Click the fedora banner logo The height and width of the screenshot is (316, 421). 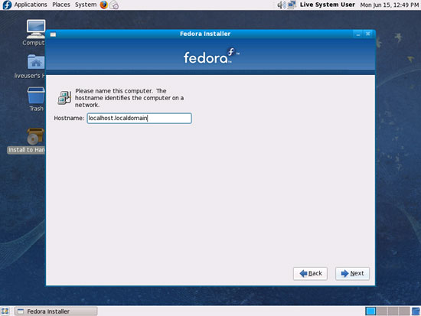point(210,56)
